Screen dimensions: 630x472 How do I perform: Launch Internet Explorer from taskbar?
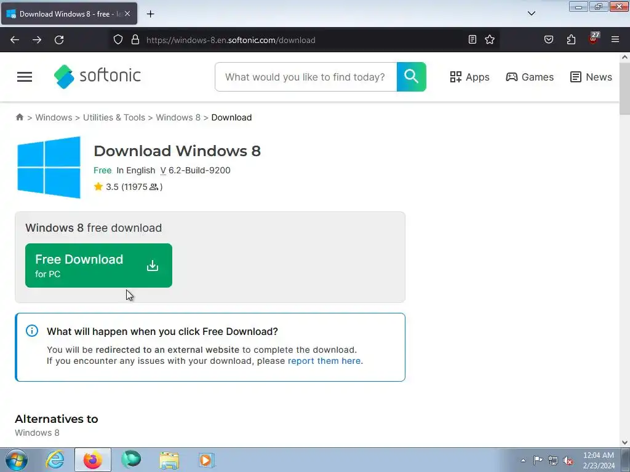(x=55, y=460)
